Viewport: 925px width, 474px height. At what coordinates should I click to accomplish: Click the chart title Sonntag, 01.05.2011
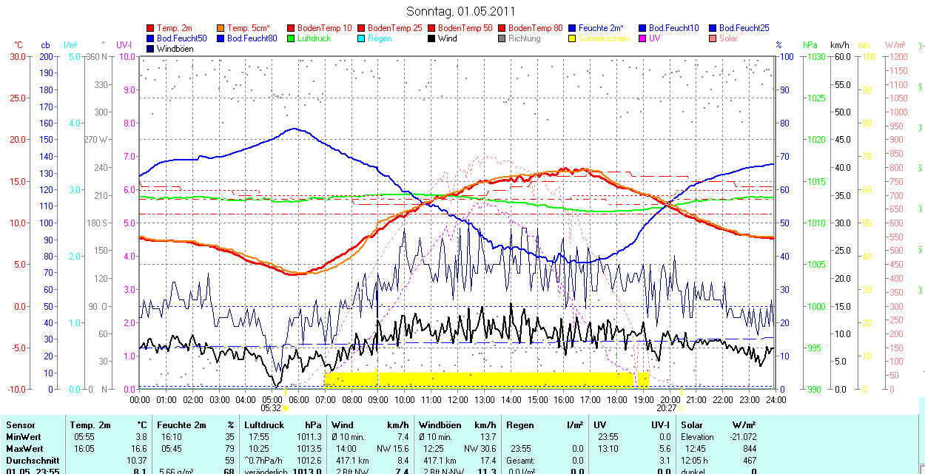[461, 11]
